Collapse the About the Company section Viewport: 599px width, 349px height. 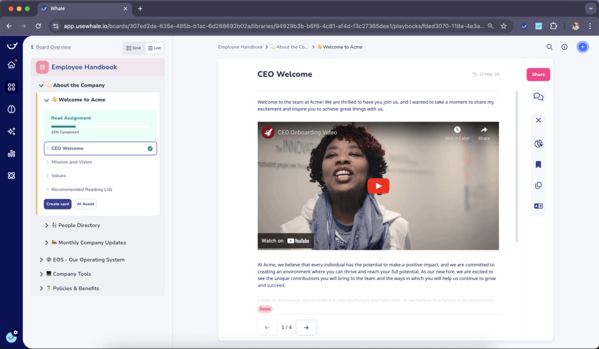40,85
